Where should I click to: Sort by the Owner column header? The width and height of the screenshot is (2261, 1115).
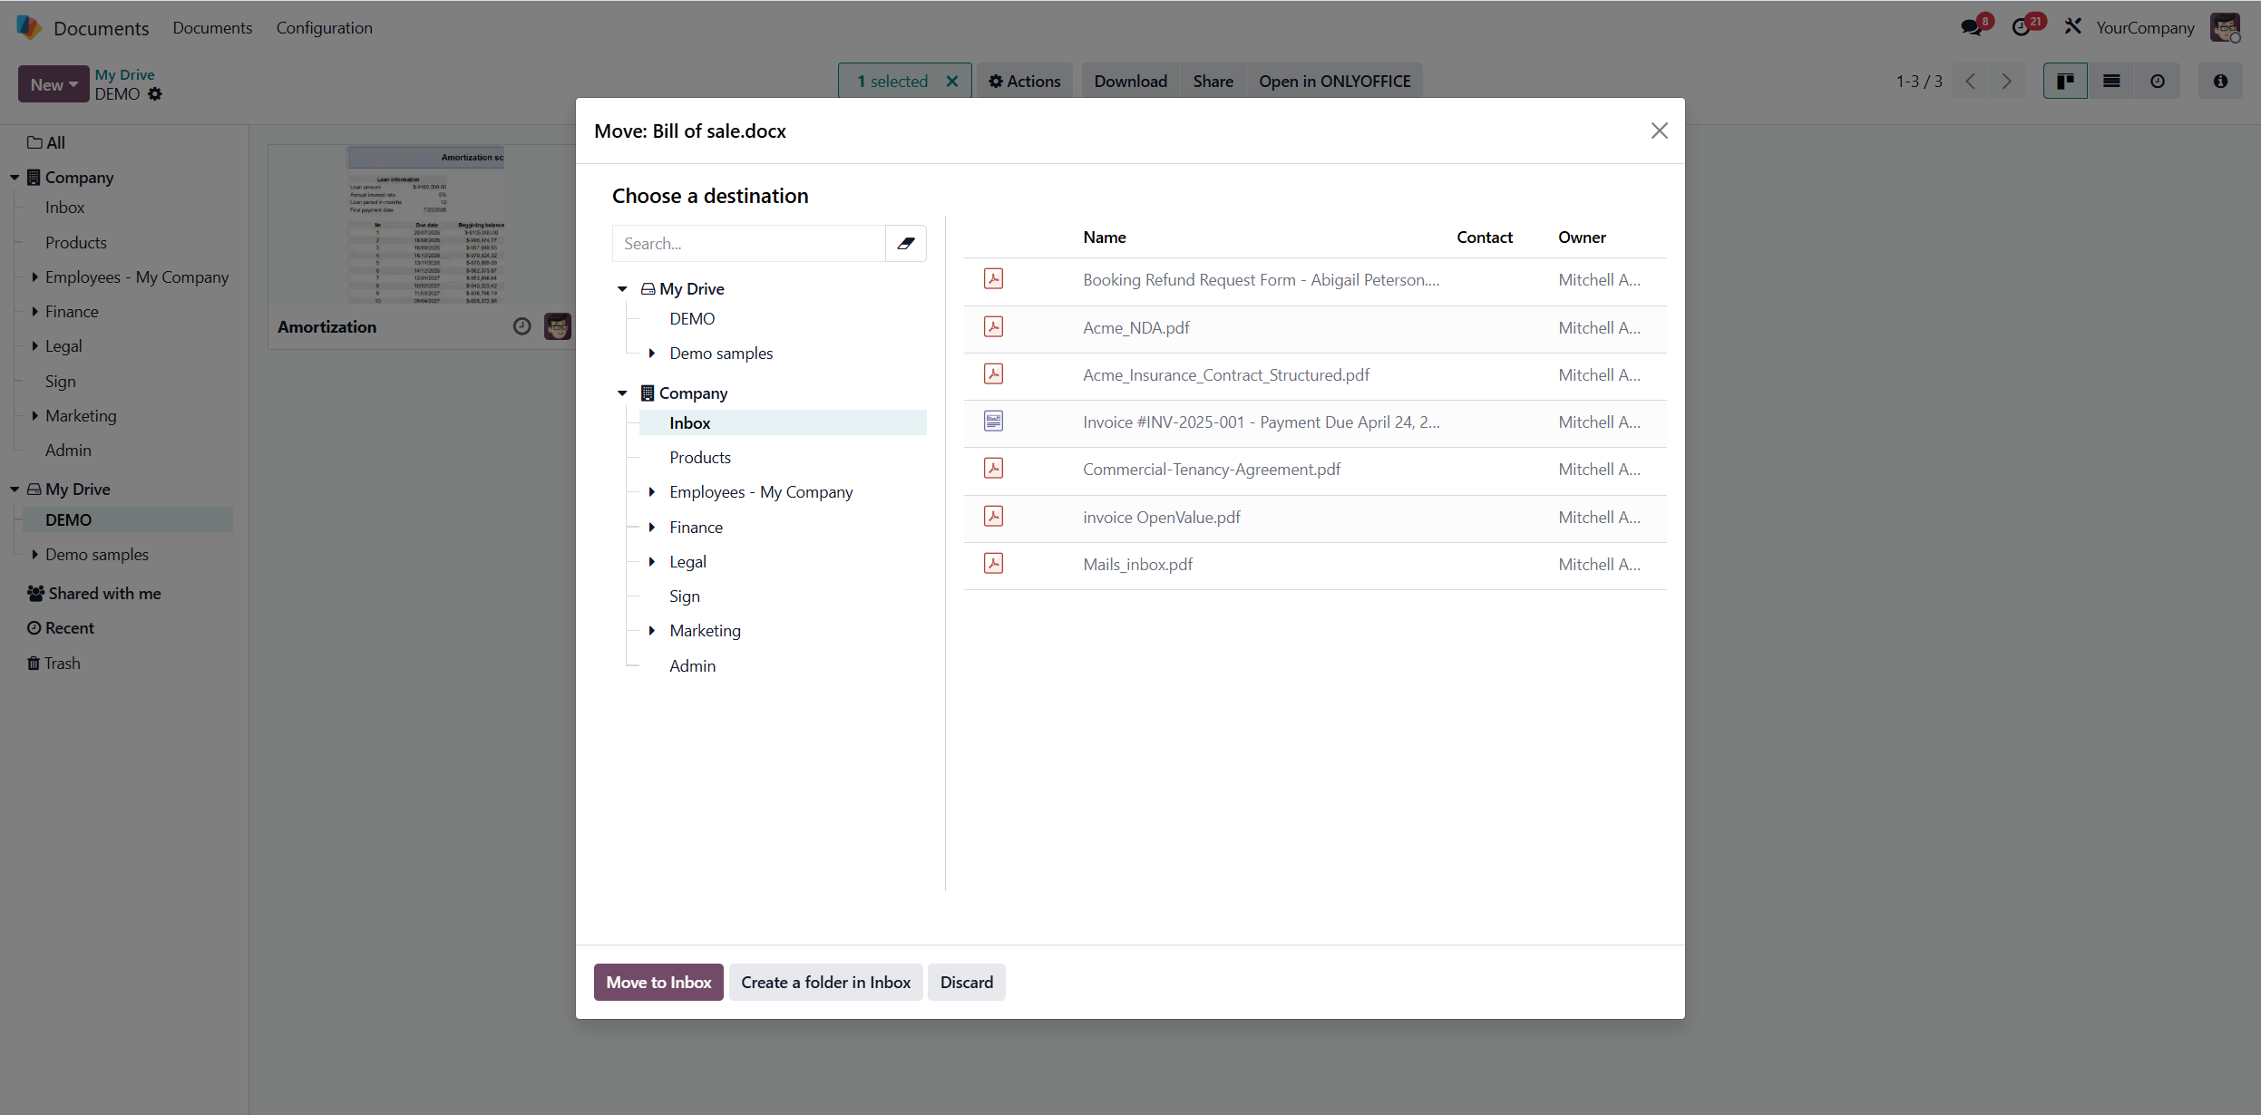pos(1582,237)
